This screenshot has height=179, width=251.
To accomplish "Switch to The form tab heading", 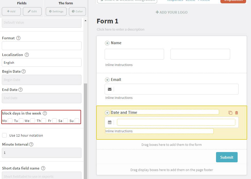I will (66, 3).
